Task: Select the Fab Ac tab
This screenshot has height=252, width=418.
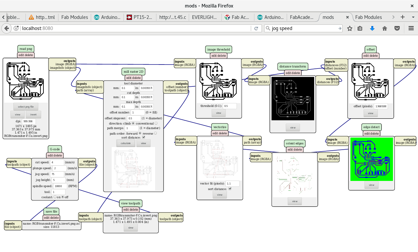Action: click(x=237, y=17)
